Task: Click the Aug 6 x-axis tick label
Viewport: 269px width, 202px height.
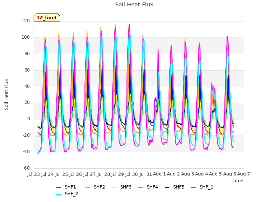Action: 229,174
